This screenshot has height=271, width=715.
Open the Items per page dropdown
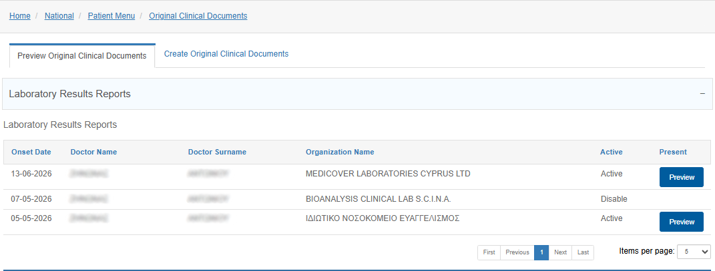694,252
